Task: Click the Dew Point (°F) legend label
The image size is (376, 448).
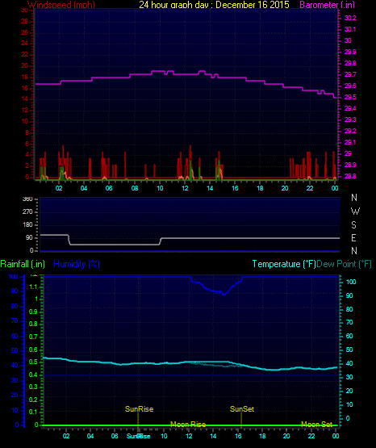Action: pos(344,264)
